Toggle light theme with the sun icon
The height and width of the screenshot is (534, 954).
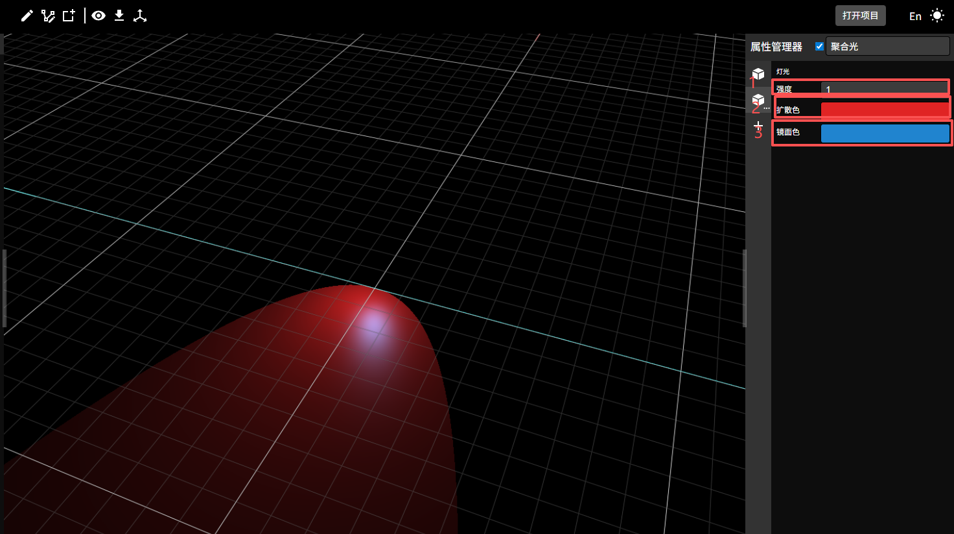[937, 16]
